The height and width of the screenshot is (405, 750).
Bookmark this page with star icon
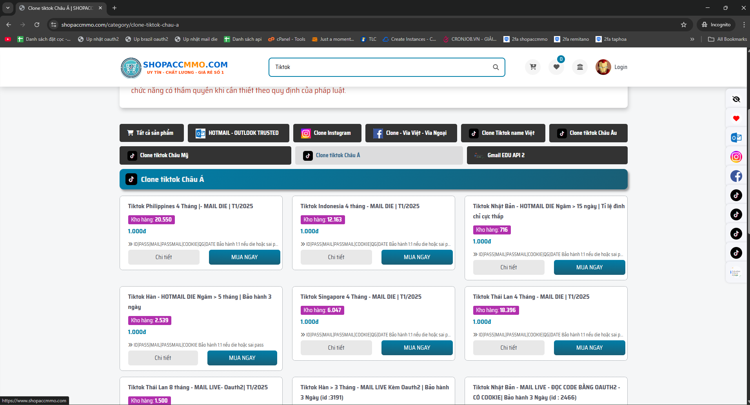pyautogui.click(x=684, y=25)
